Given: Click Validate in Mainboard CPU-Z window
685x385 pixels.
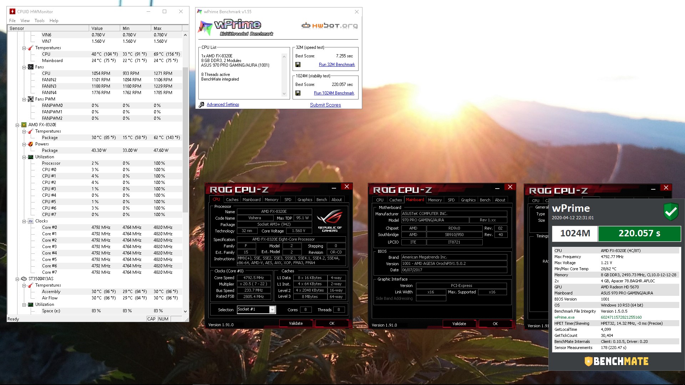Looking at the screenshot, I should pyautogui.click(x=459, y=324).
